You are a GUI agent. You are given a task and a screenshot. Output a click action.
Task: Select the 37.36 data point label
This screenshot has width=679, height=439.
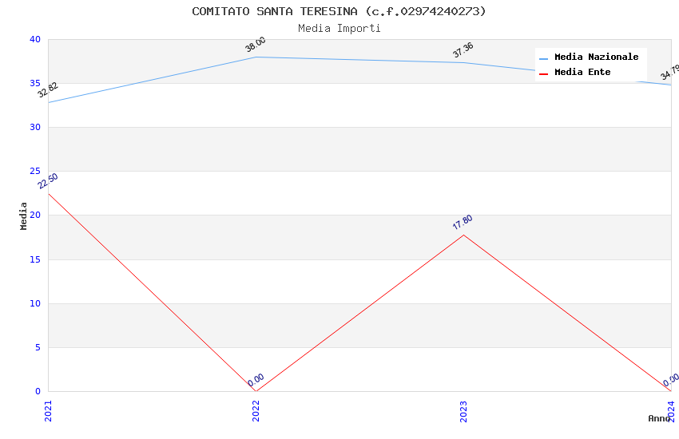point(463,50)
